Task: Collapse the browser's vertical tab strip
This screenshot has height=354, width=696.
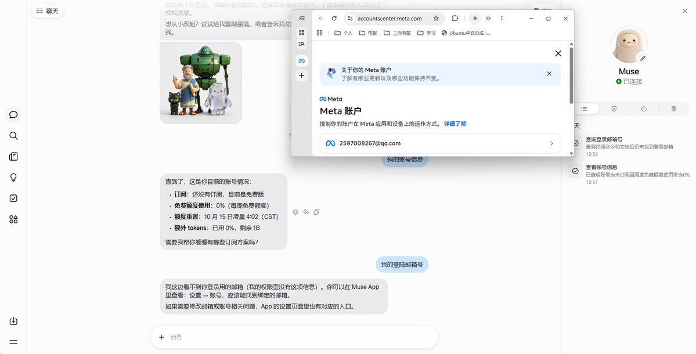Action: click(302, 19)
